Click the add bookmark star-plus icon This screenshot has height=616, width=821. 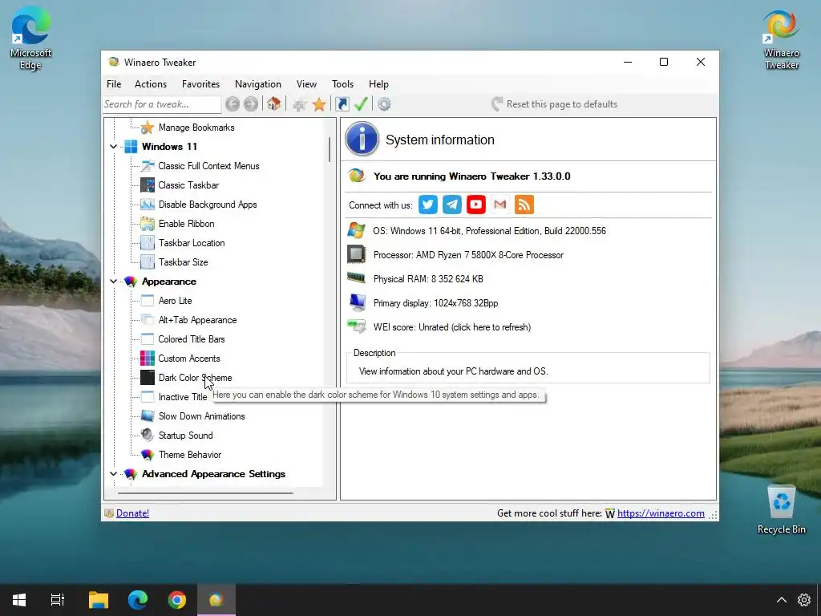300,104
